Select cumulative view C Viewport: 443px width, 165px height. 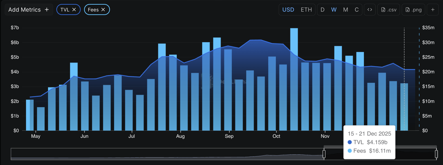coord(357,10)
